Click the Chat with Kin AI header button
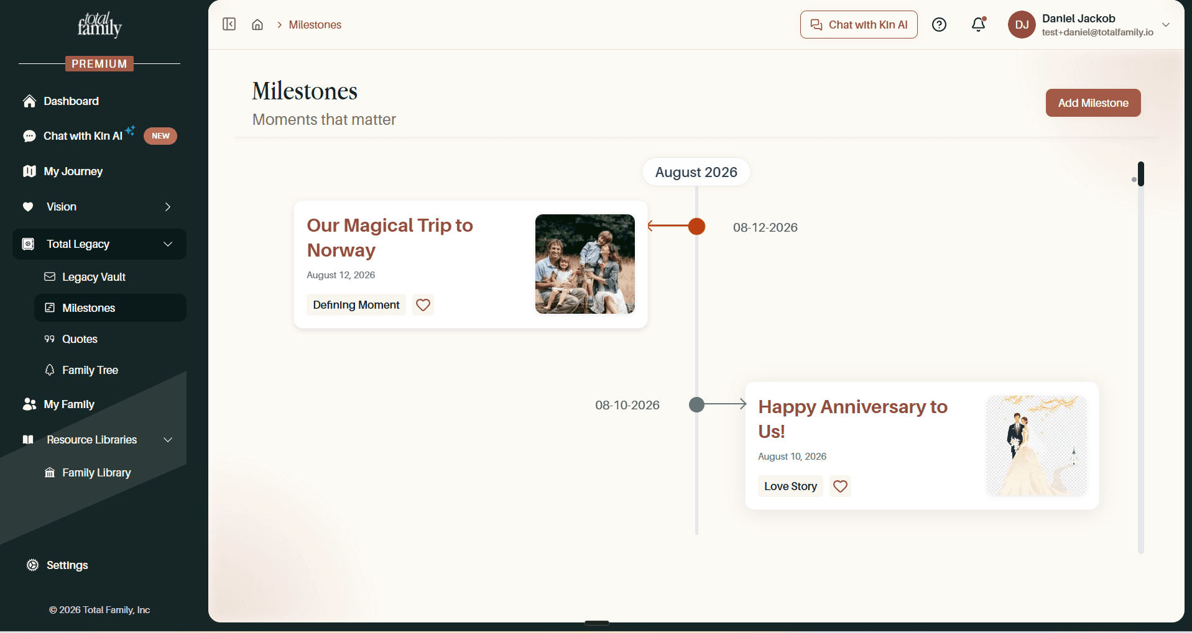This screenshot has height=633, width=1192. (859, 25)
